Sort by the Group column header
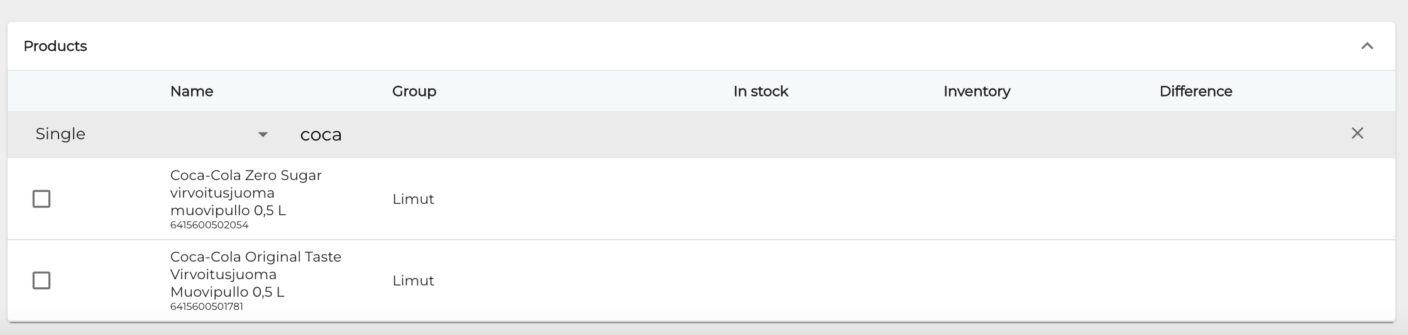 [x=414, y=92]
